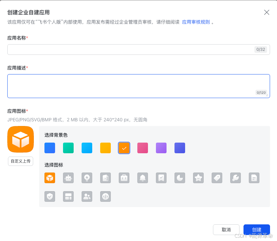Click the large orange app icon preview
The width and height of the screenshot is (277, 241).
pyautogui.click(x=21, y=139)
